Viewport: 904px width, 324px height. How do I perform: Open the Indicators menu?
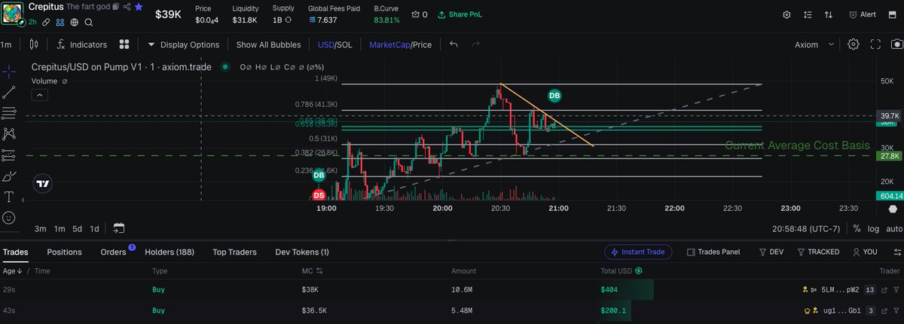pyautogui.click(x=81, y=44)
